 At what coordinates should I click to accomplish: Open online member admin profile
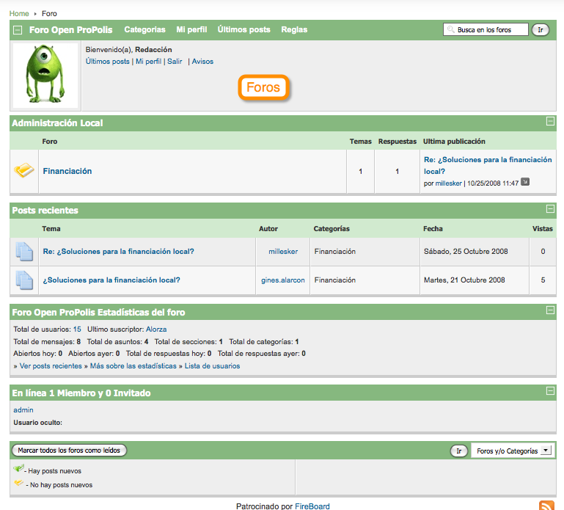tap(23, 410)
